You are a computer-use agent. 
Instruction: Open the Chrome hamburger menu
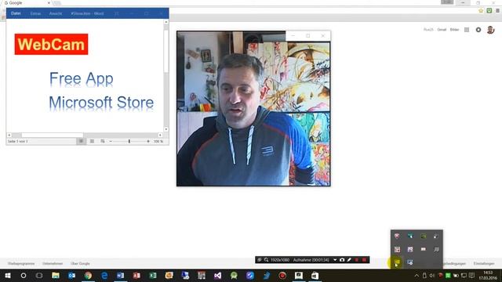(x=497, y=10)
